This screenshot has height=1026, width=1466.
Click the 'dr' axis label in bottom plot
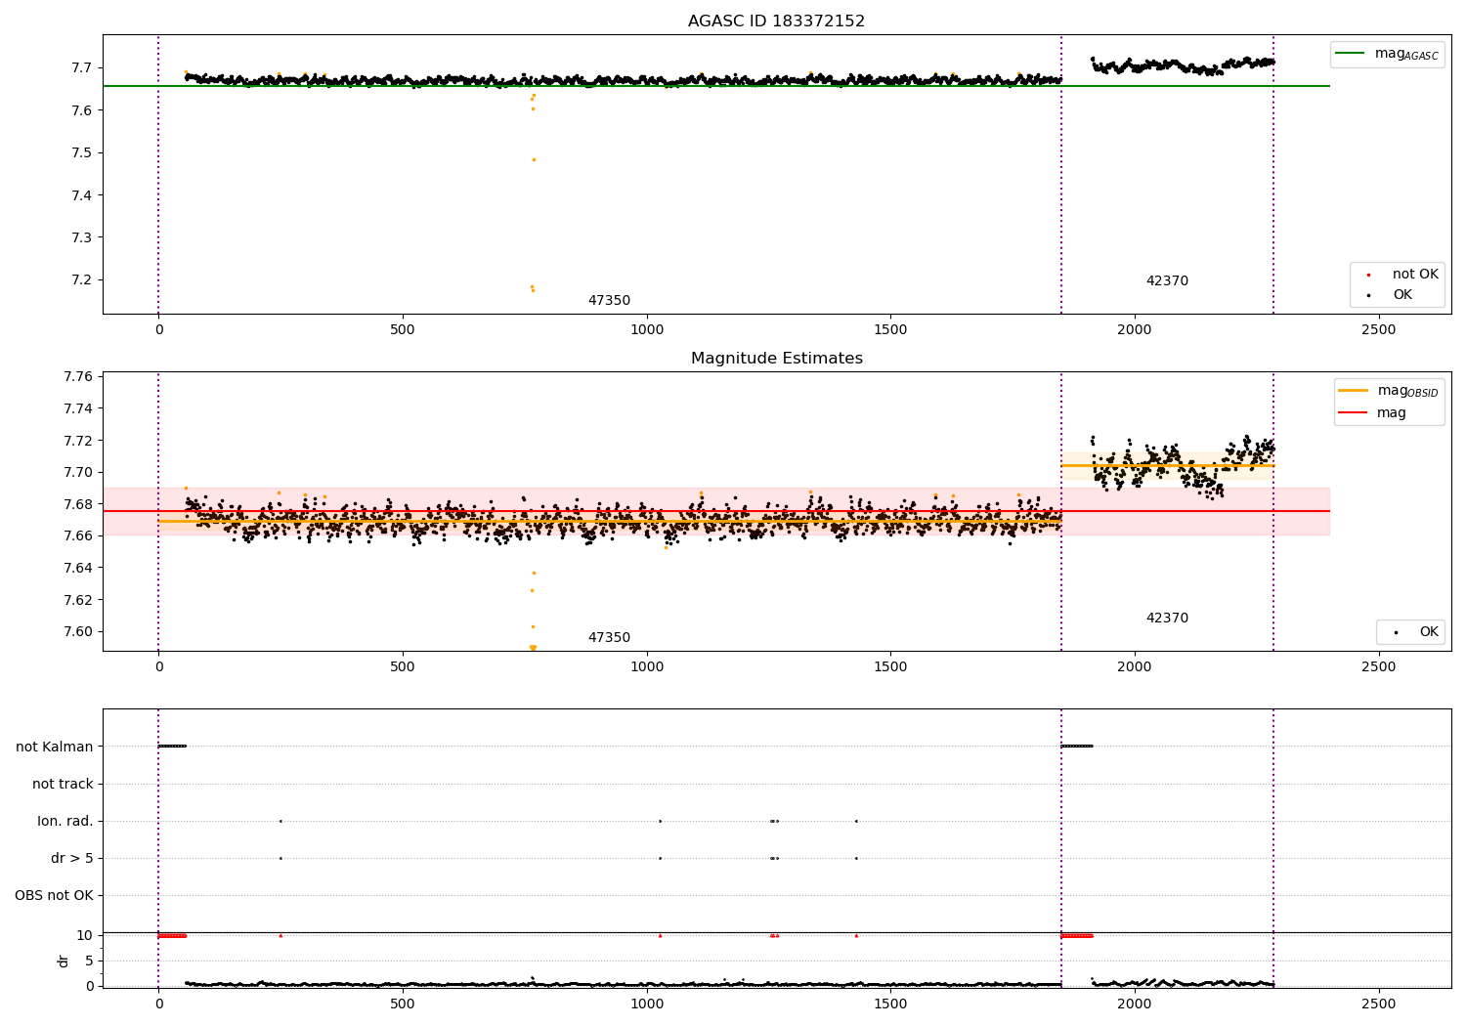[64, 961]
